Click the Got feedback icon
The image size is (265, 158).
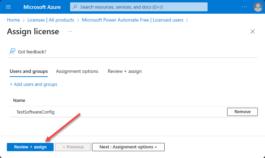[x=12, y=52]
